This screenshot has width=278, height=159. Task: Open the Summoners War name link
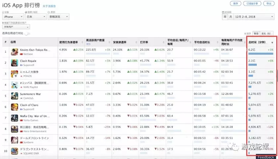(30, 94)
